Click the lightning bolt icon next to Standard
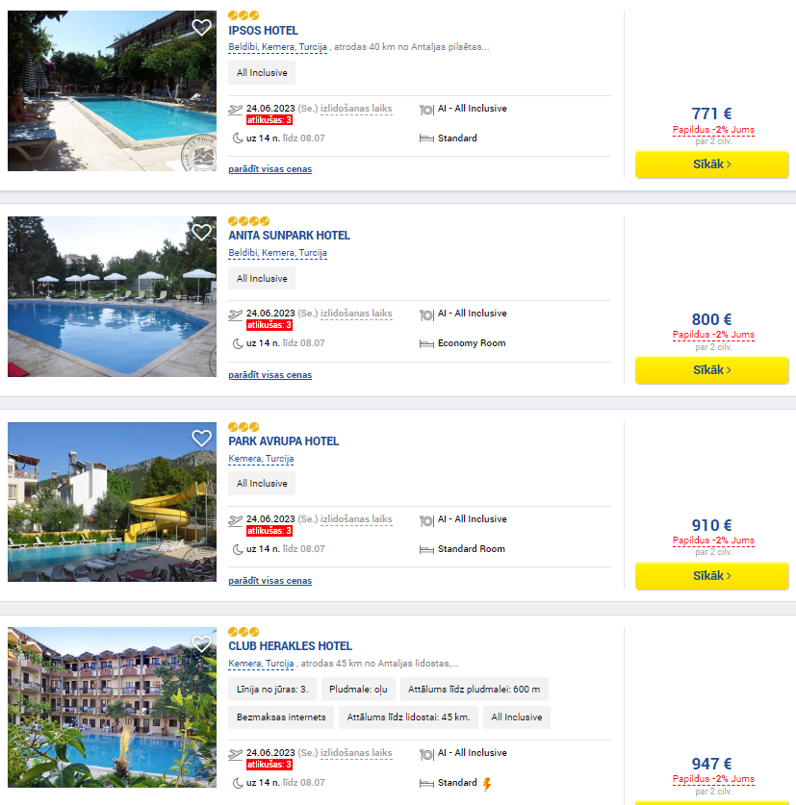The height and width of the screenshot is (805, 796). (x=487, y=784)
